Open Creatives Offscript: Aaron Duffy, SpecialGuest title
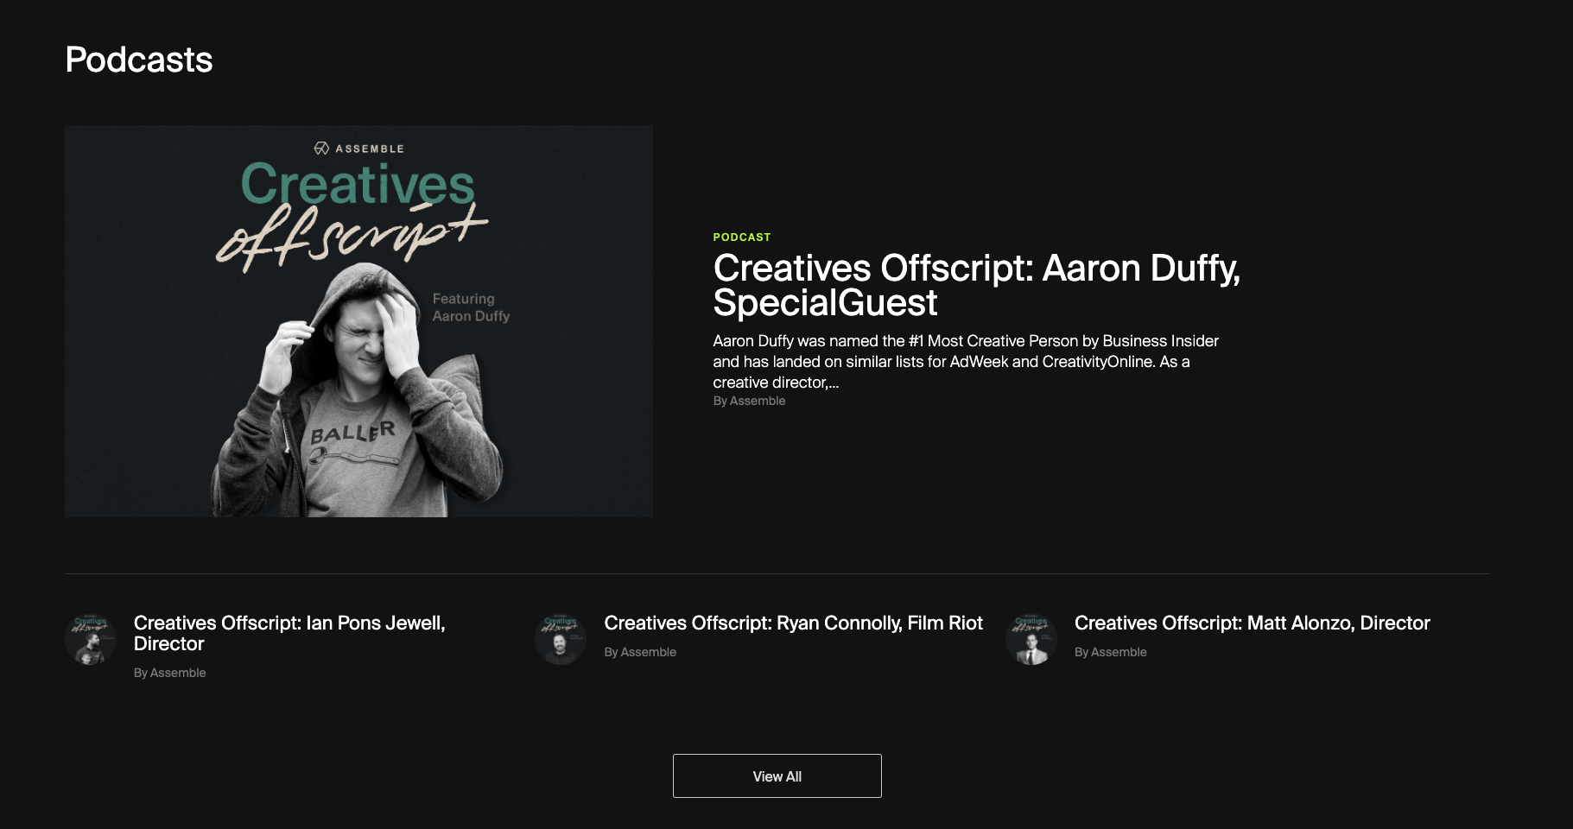The height and width of the screenshot is (829, 1573). 976,285
